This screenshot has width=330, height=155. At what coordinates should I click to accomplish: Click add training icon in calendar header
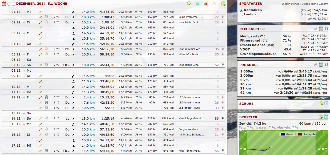223,4
